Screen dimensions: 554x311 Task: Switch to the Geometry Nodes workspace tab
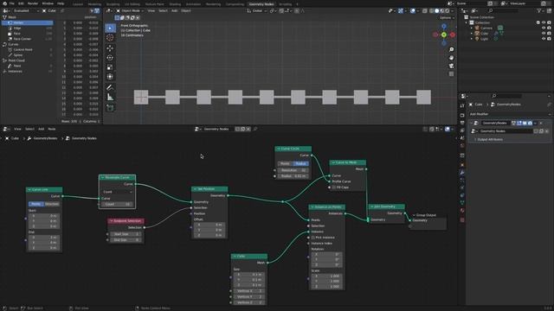click(261, 4)
